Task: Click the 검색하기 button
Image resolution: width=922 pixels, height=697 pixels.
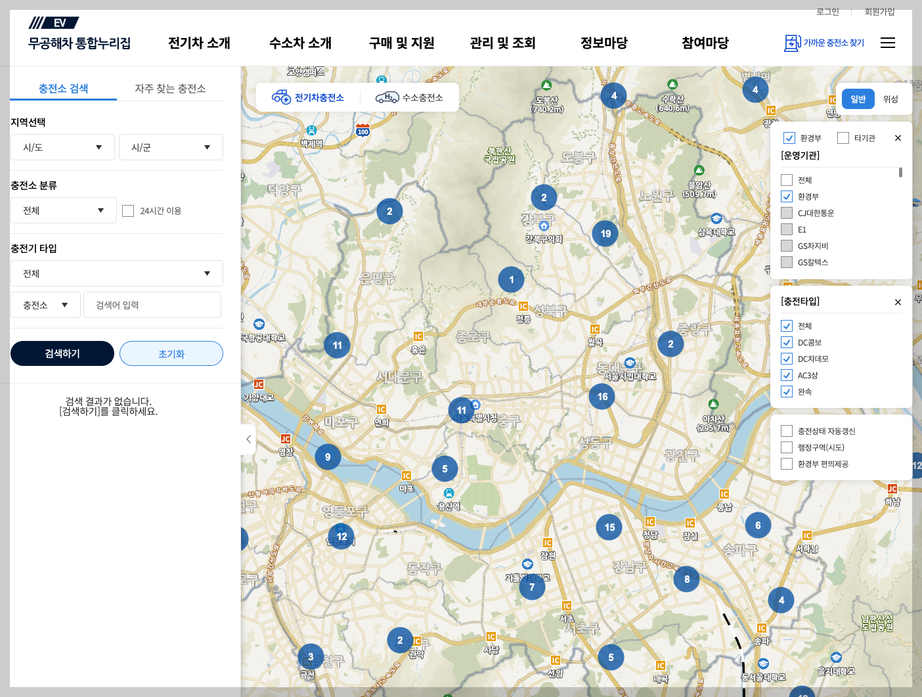Action: (x=62, y=353)
